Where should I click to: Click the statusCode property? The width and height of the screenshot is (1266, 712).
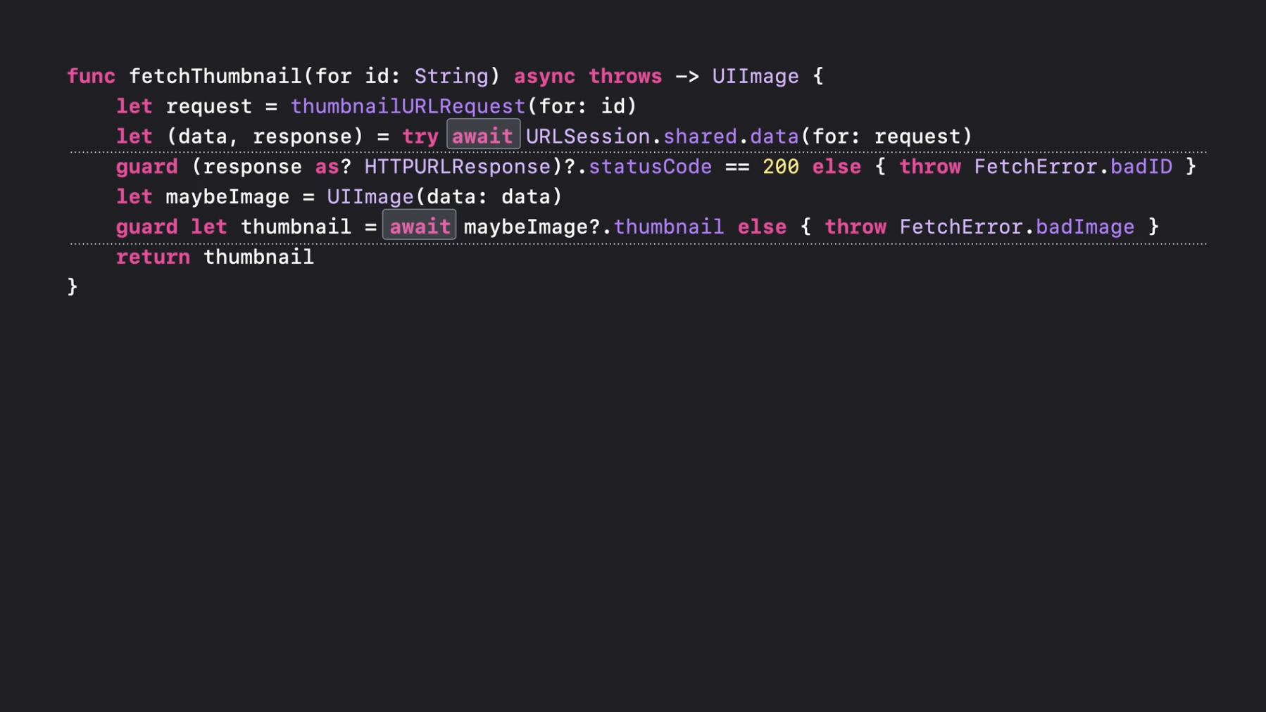tap(650, 167)
